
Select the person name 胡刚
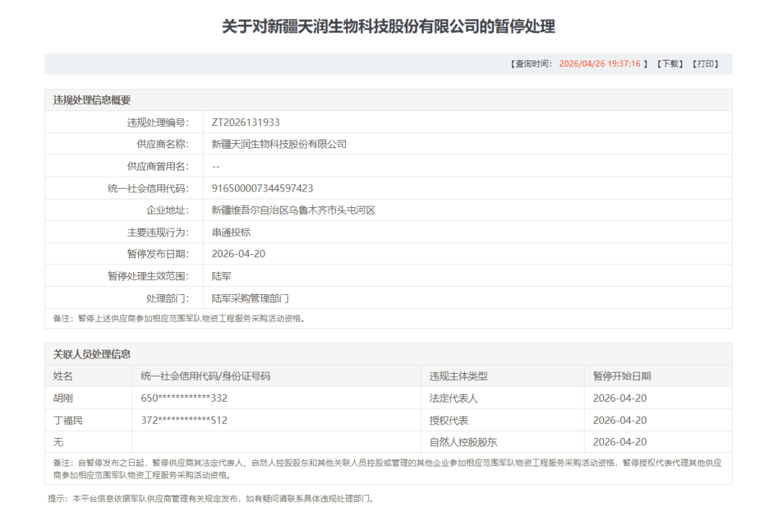(63, 398)
